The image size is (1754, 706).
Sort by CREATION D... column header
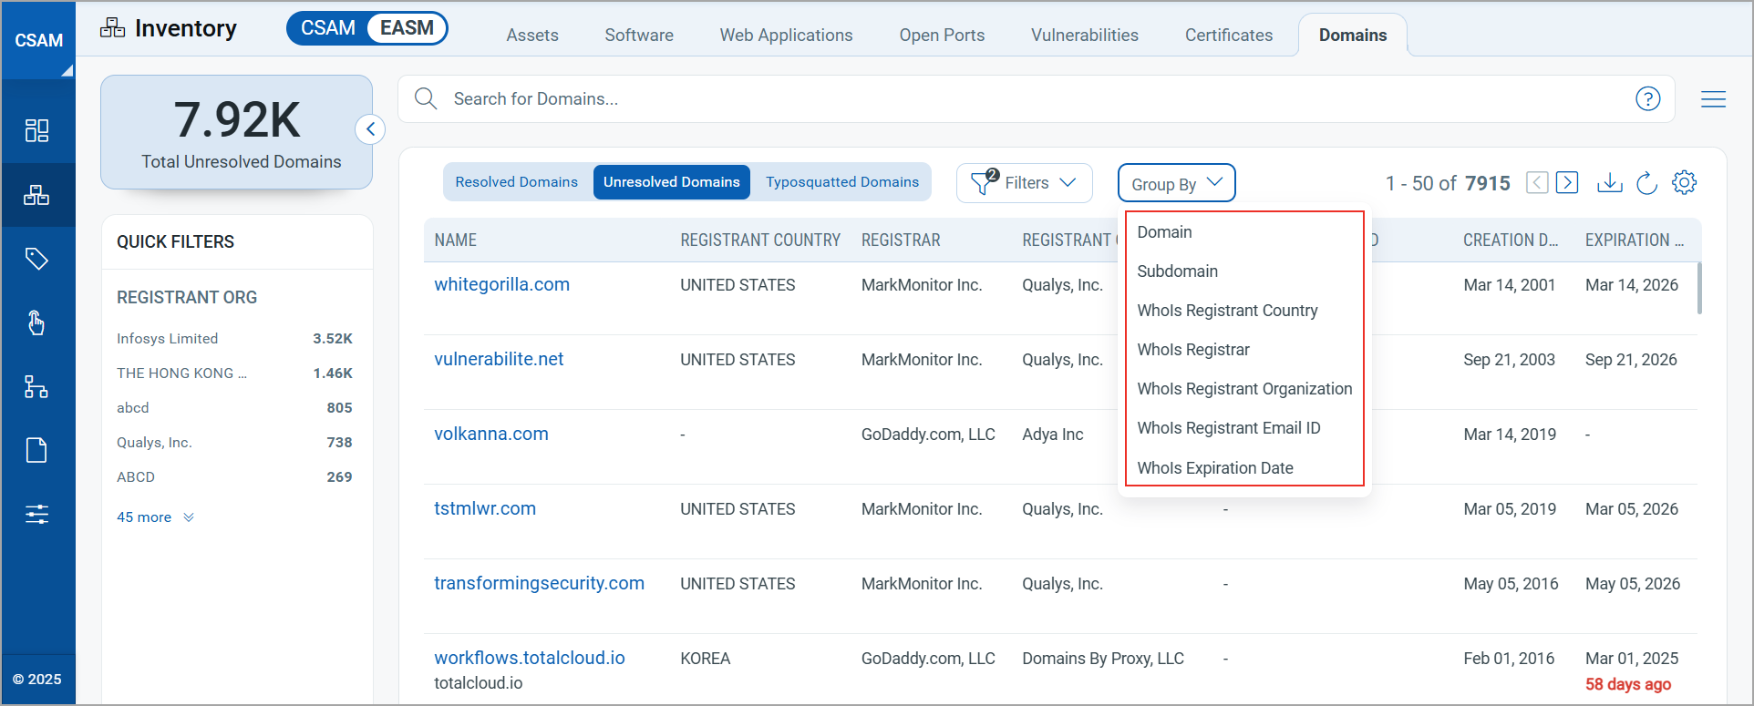point(1511,240)
